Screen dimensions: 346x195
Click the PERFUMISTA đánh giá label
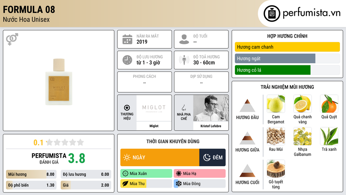click(49, 158)
